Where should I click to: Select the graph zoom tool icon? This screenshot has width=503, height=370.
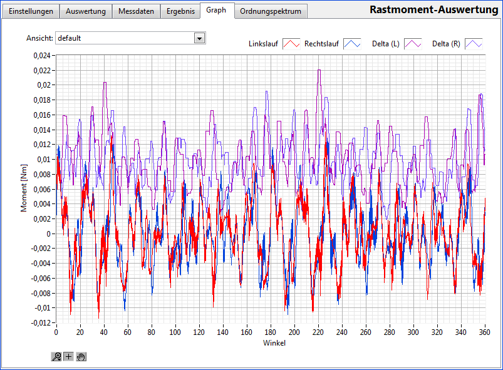click(x=56, y=356)
